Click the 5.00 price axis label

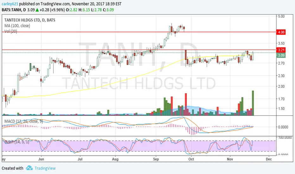coord(281,16)
